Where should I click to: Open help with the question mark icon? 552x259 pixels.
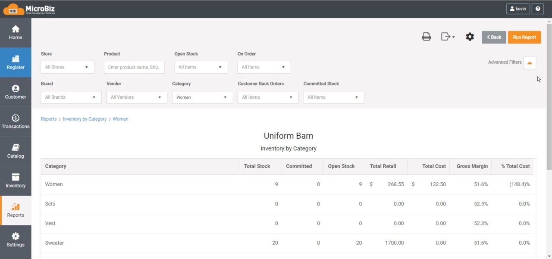pos(537,9)
